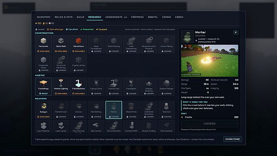Click the 'Mortar' title in details panel
The height and width of the screenshot is (156, 277).
click(200, 32)
